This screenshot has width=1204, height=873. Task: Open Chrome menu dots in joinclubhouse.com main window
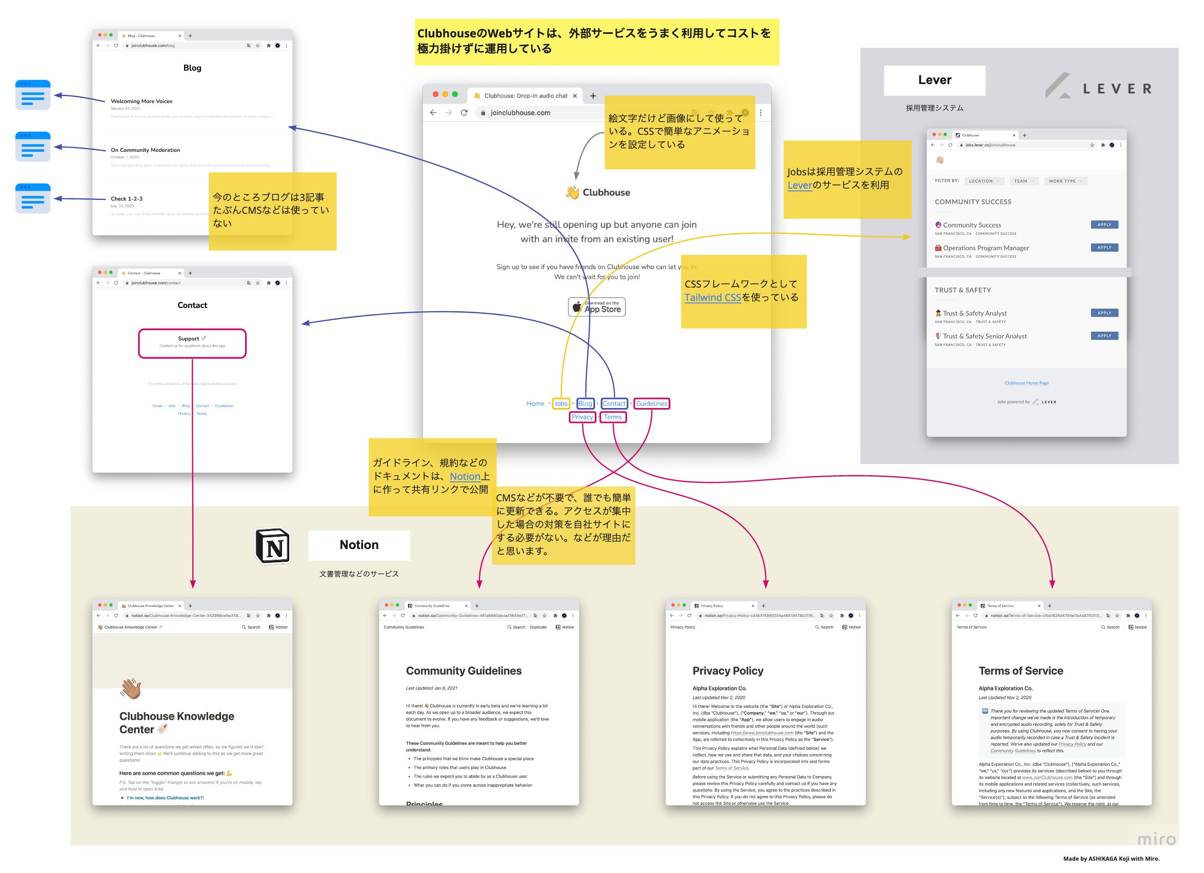point(761,112)
